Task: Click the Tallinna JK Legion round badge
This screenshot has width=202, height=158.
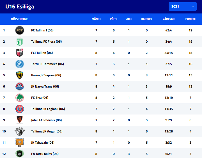Action: coord(20,109)
